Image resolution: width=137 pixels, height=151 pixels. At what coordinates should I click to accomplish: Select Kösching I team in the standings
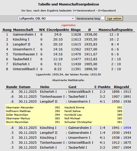point(21,40)
